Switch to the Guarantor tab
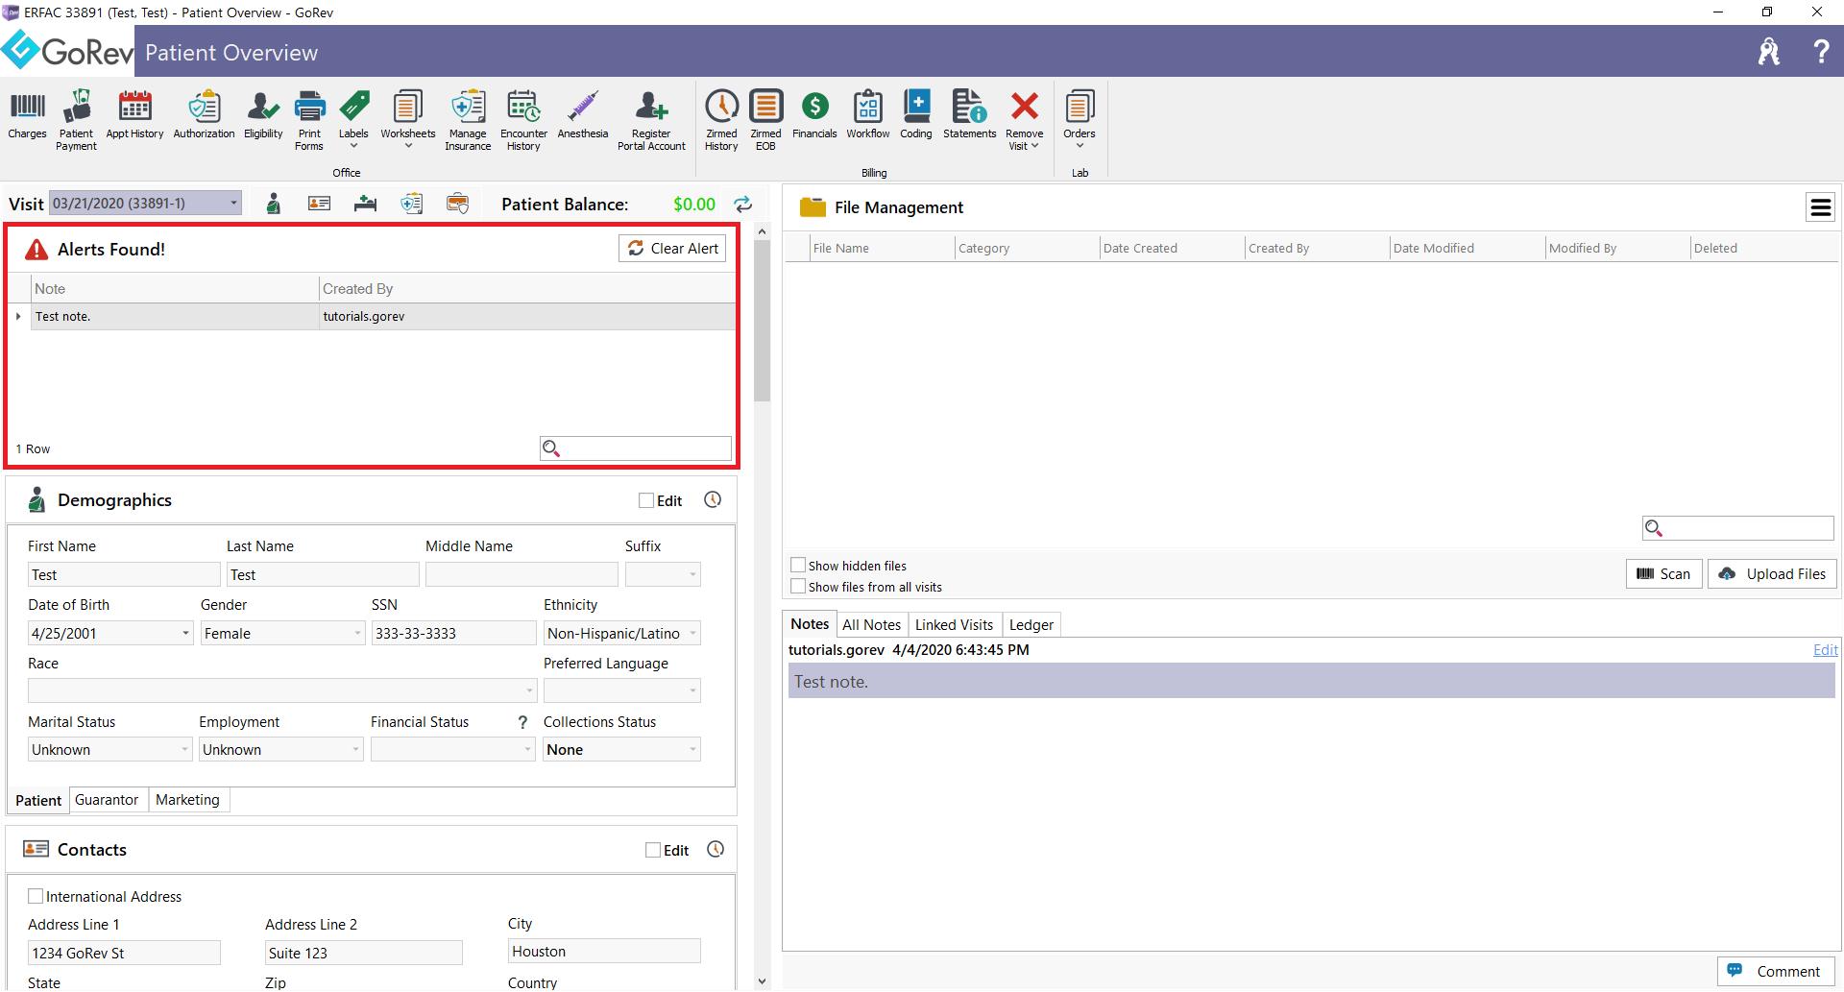 [x=107, y=800]
